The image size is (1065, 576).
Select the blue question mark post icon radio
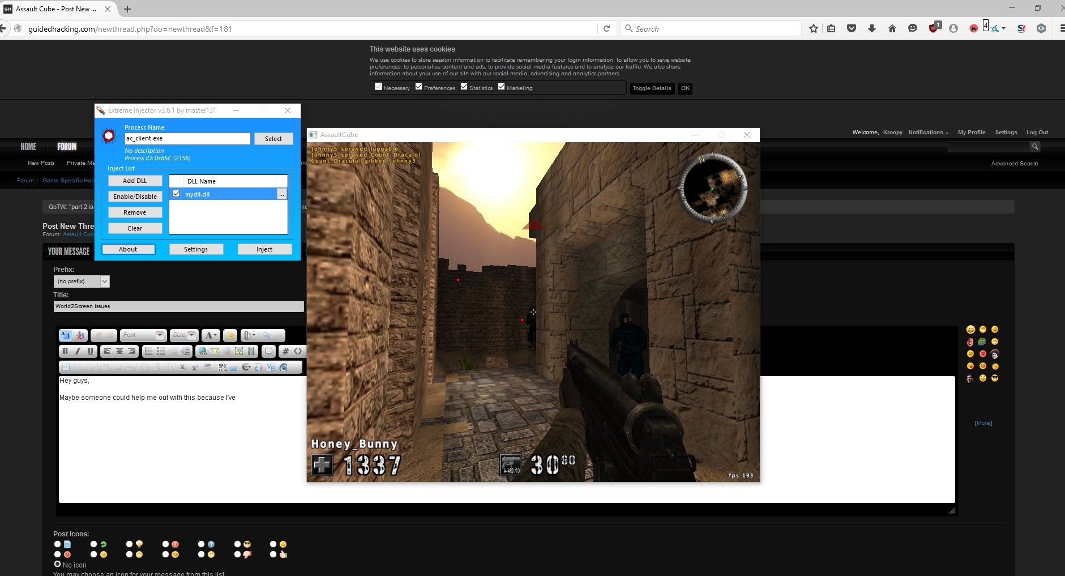201,544
